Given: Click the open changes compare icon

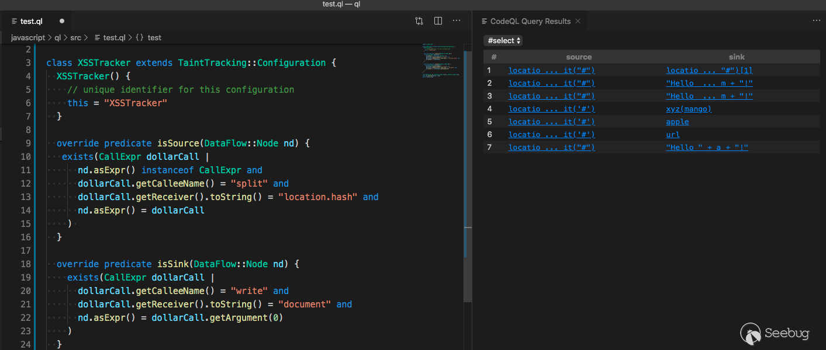Looking at the screenshot, I should [x=419, y=21].
